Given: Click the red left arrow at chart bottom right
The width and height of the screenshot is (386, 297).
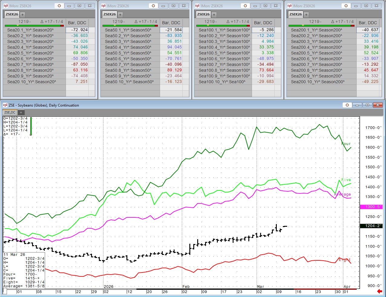Looking at the screenshot, I should point(379,292).
